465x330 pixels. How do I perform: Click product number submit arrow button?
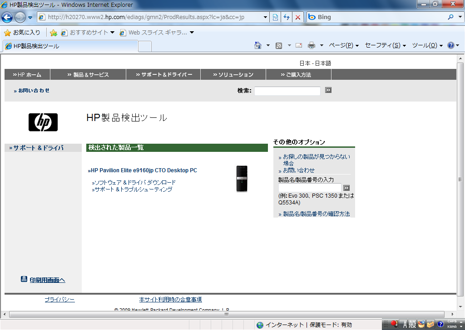(346, 188)
